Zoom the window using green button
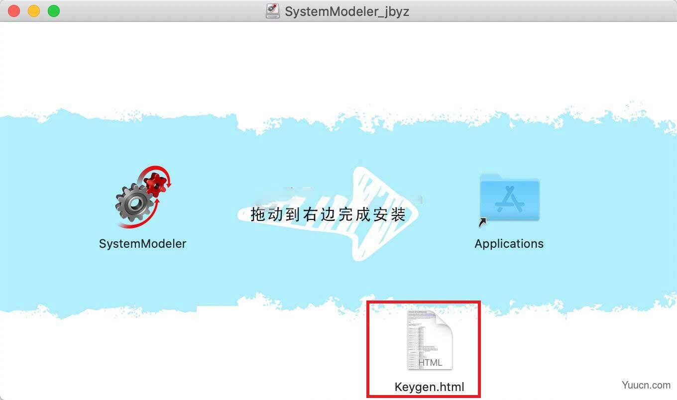 coord(54,11)
